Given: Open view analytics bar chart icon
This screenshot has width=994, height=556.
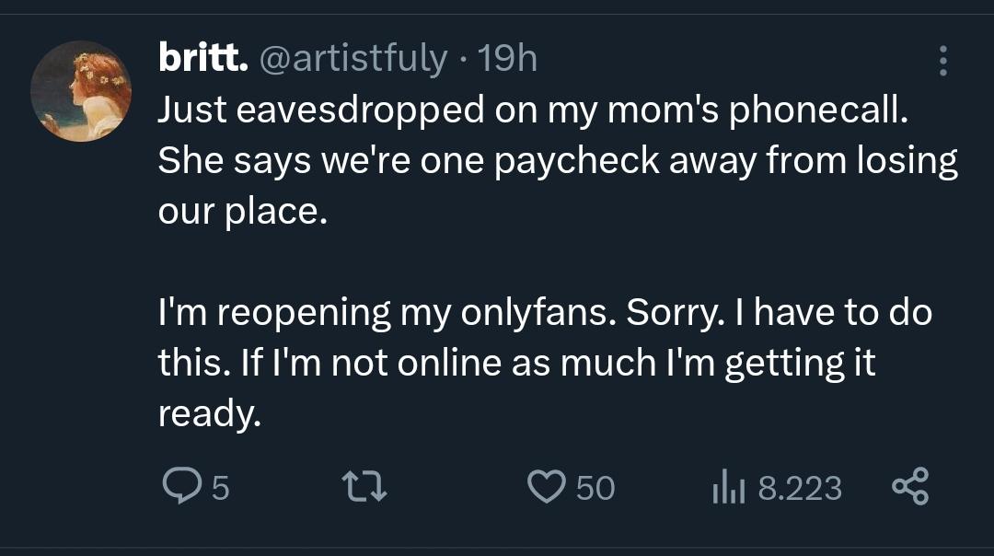Looking at the screenshot, I should point(727,486).
